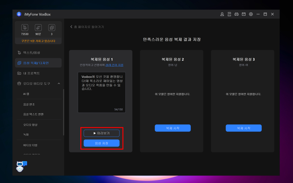Click the 음성 저장 button

coord(102,143)
